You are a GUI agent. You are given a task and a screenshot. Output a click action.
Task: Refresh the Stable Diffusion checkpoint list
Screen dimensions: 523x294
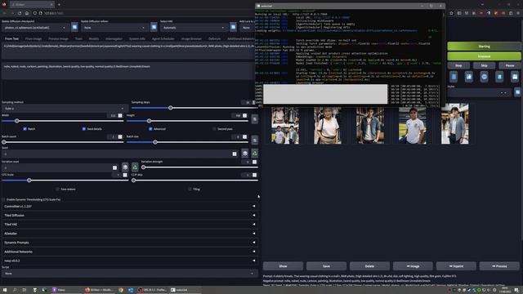point(74,27)
